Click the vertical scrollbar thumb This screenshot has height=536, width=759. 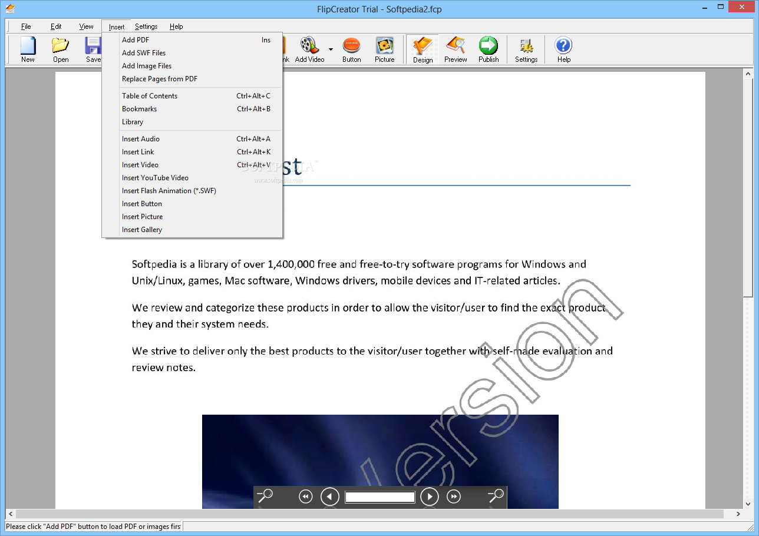click(x=748, y=188)
